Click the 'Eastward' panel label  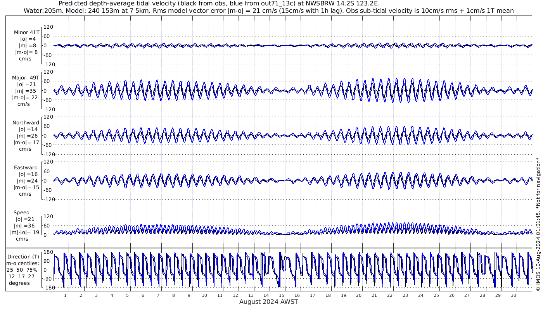pyautogui.click(x=26, y=168)
